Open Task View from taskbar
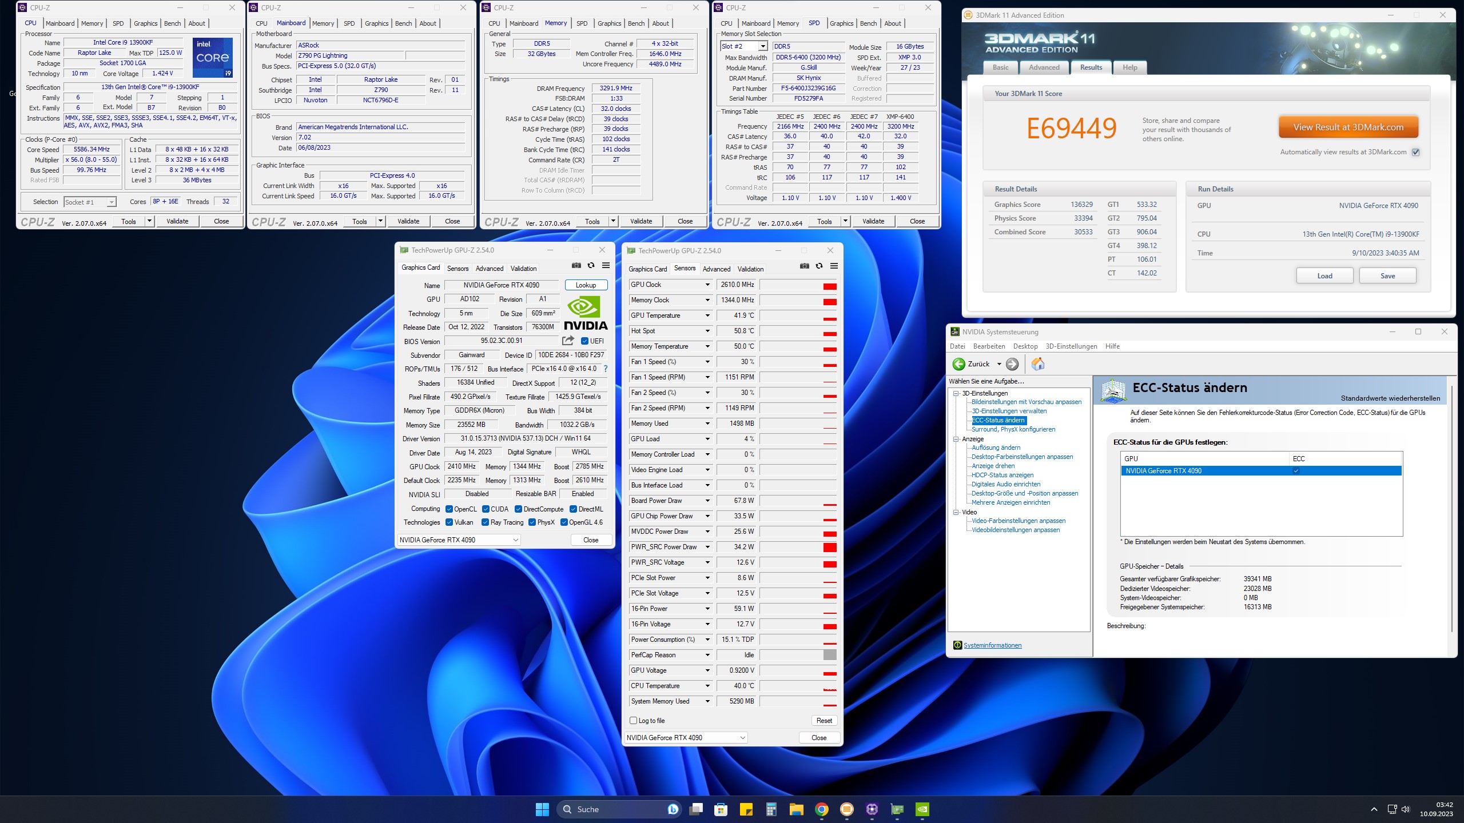The image size is (1464, 823). (696, 809)
